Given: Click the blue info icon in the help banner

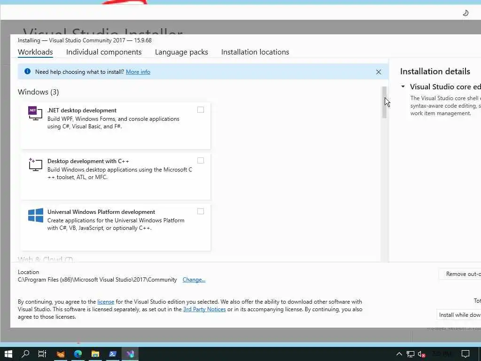Looking at the screenshot, I should (x=27, y=71).
